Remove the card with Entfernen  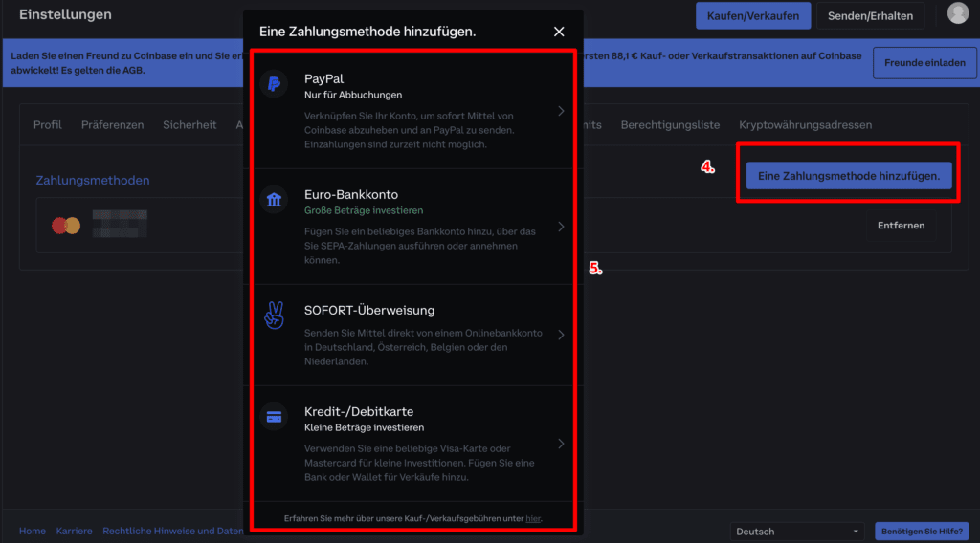[x=901, y=226]
